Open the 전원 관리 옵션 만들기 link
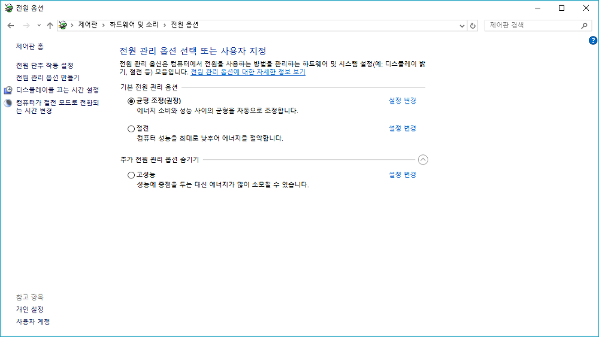Viewport: 599px width, 337px height. (48, 78)
